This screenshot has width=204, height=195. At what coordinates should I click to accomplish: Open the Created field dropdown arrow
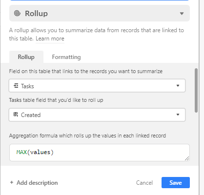coord(178,115)
